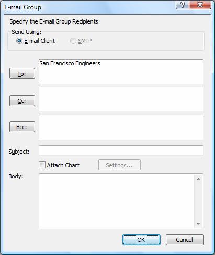Open the To: recipients picker button
This screenshot has height=255, width=215.
coord(22,74)
